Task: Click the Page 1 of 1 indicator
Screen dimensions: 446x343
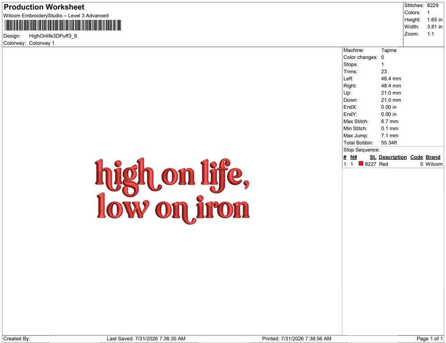Action: point(429,338)
